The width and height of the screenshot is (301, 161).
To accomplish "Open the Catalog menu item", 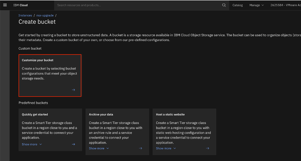I will pyautogui.click(x=237, y=5).
